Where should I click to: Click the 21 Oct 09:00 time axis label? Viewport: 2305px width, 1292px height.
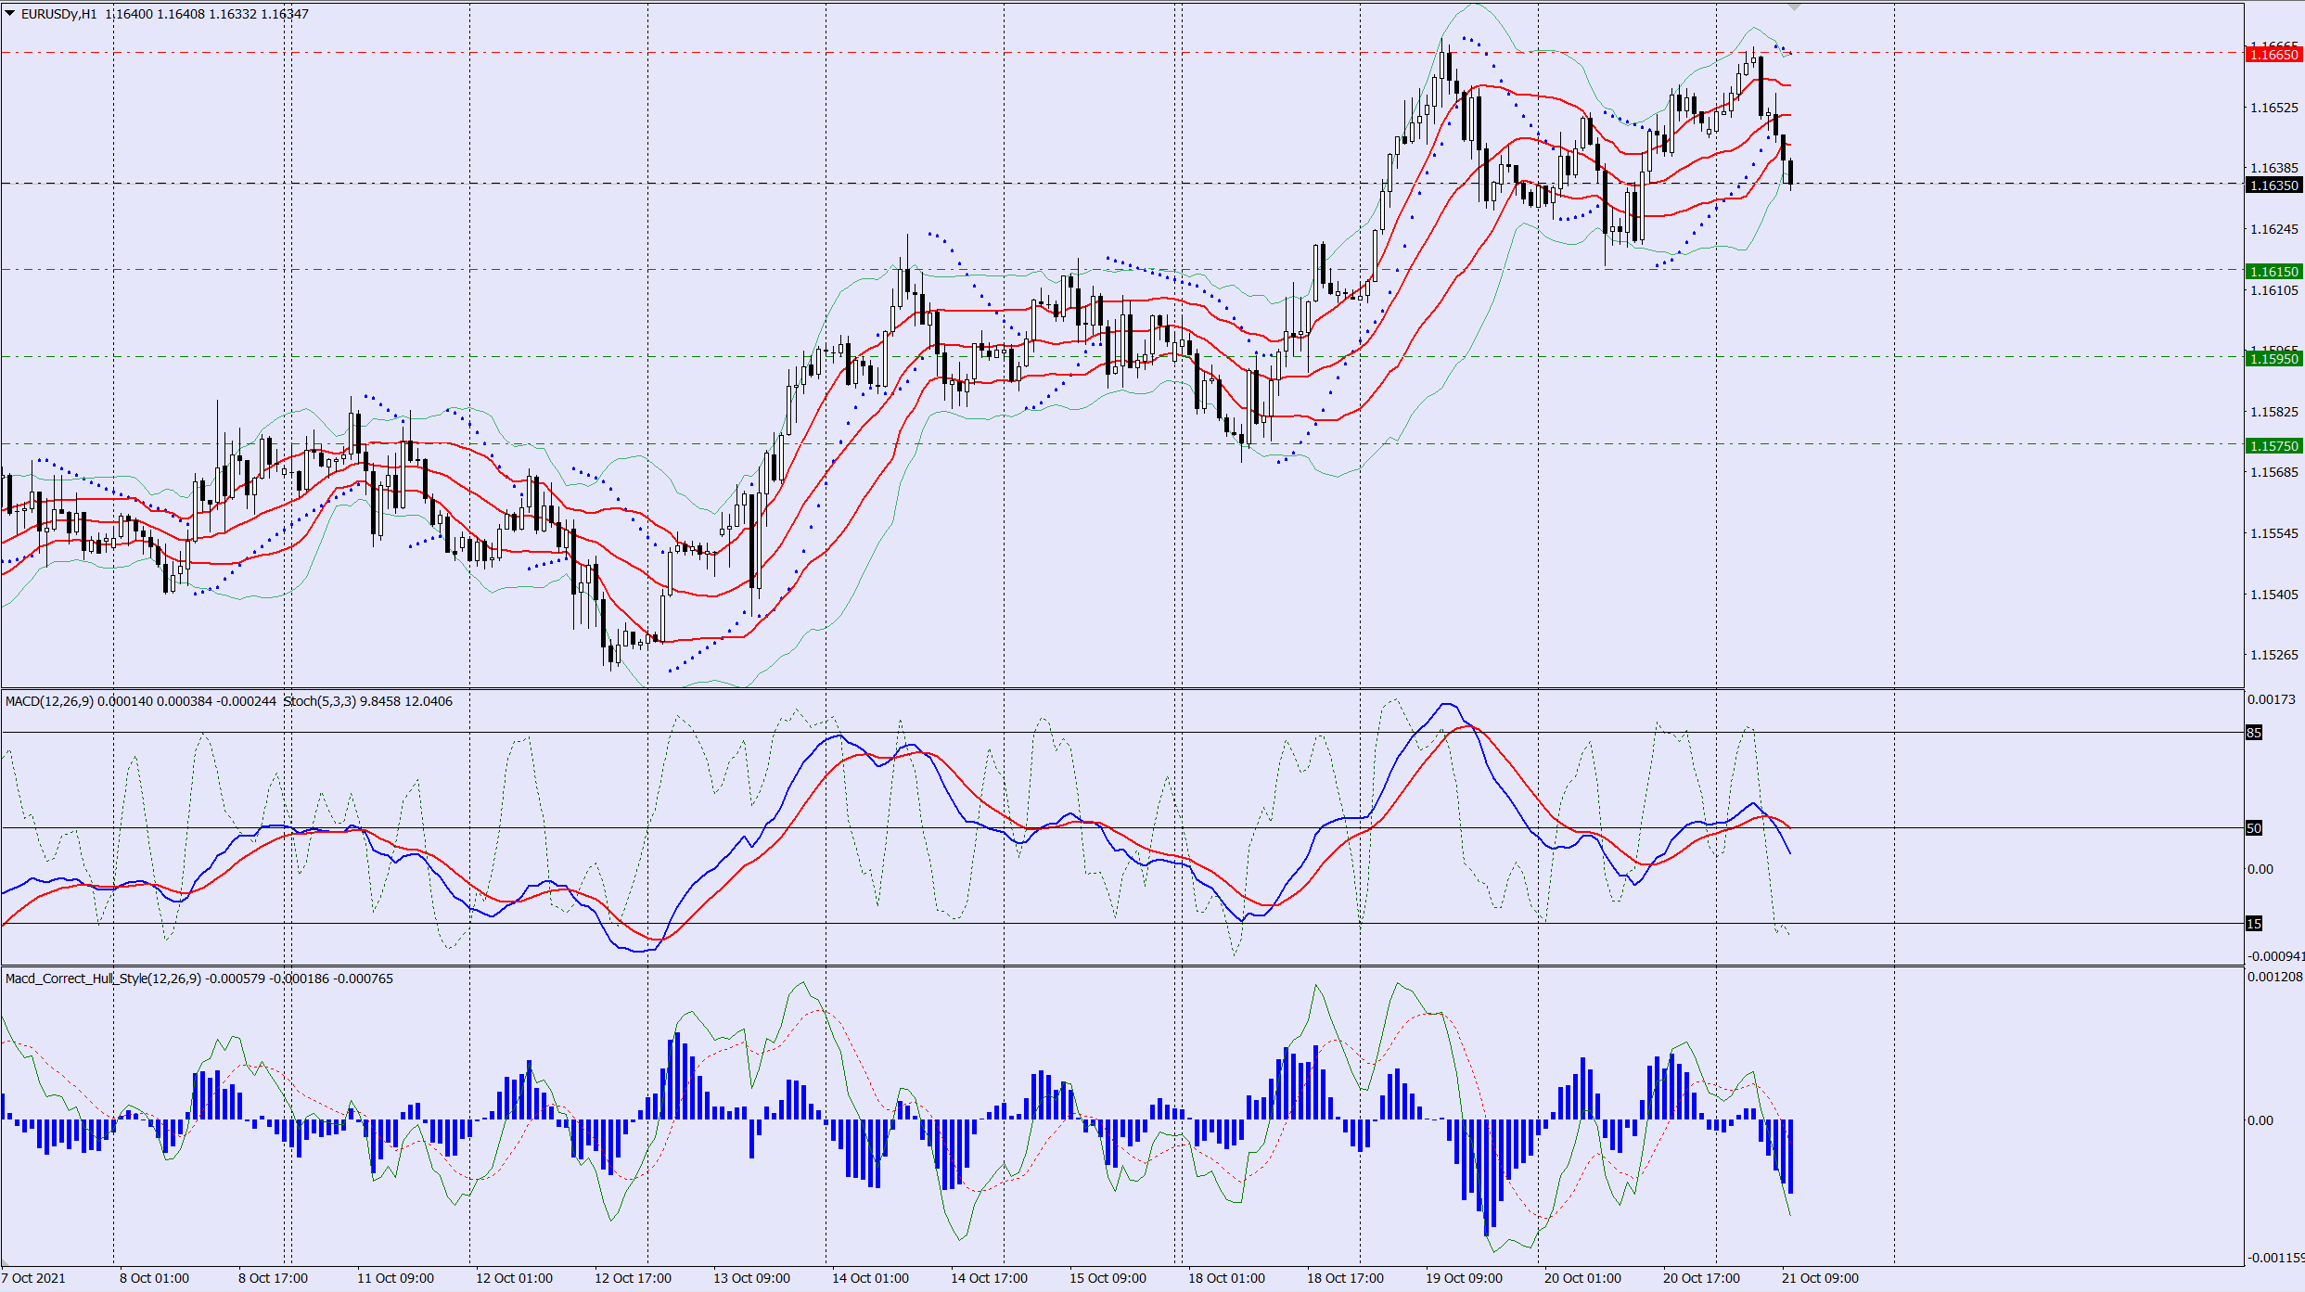pos(1820,1278)
